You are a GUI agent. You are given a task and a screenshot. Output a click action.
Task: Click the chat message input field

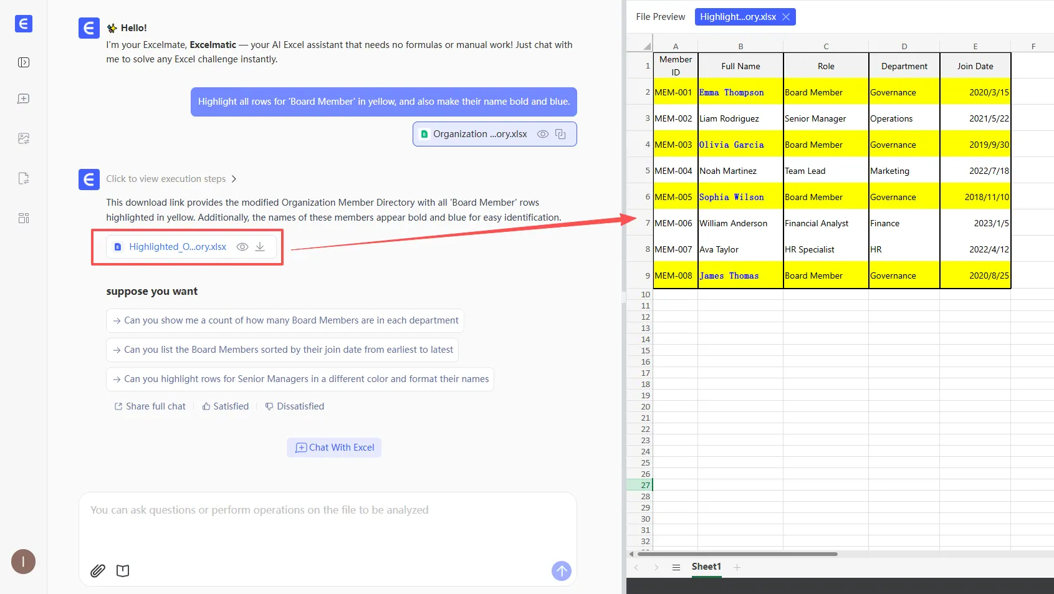point(327,524)
